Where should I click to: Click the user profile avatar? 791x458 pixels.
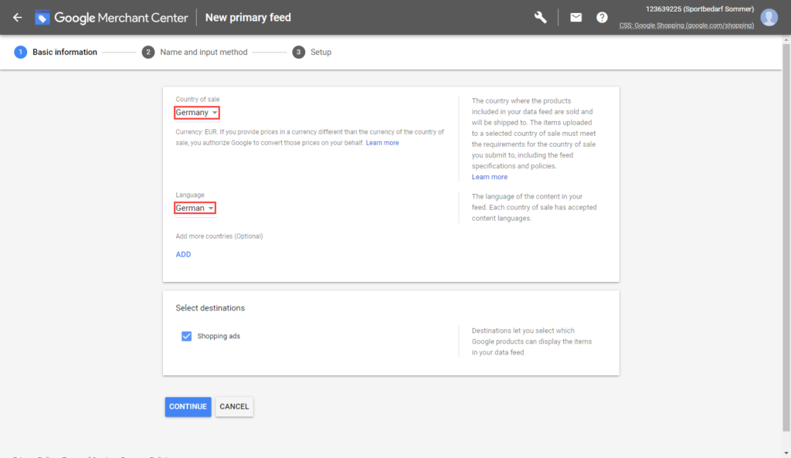769,17
